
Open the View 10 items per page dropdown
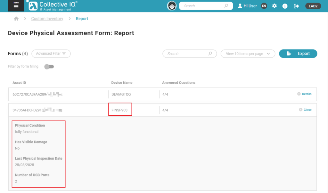click(x=248, y=53)
